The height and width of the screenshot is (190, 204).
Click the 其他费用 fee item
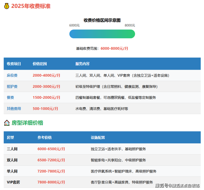click(x=14, y=109)
